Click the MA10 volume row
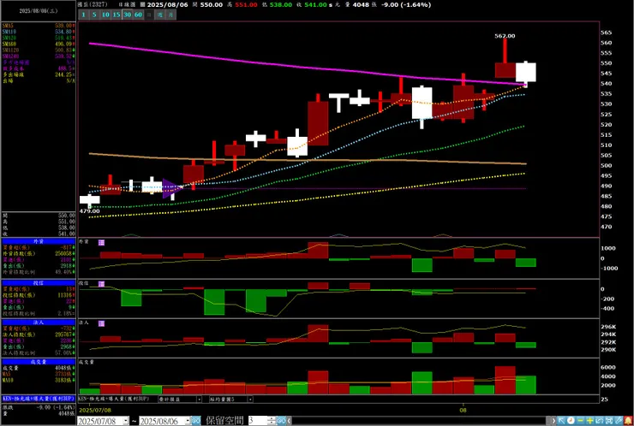 click(x=39, y=381)
